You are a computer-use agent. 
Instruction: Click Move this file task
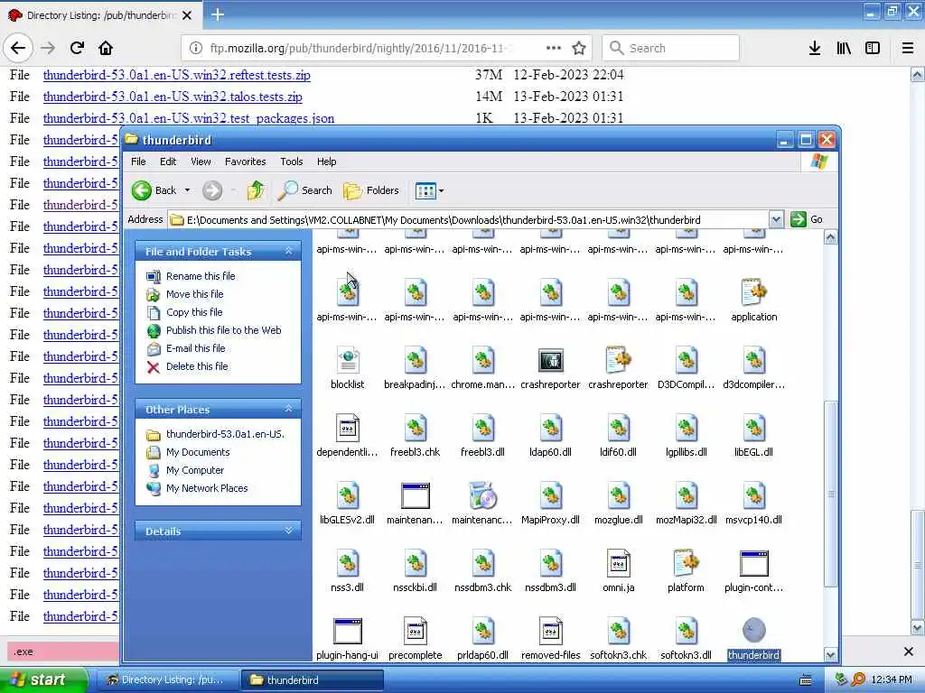(195, 294)
